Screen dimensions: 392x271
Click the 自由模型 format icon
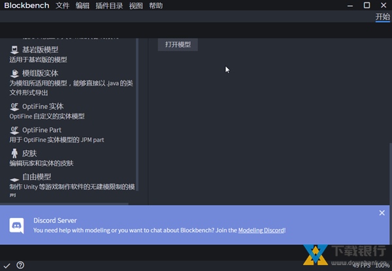point(14,179)
